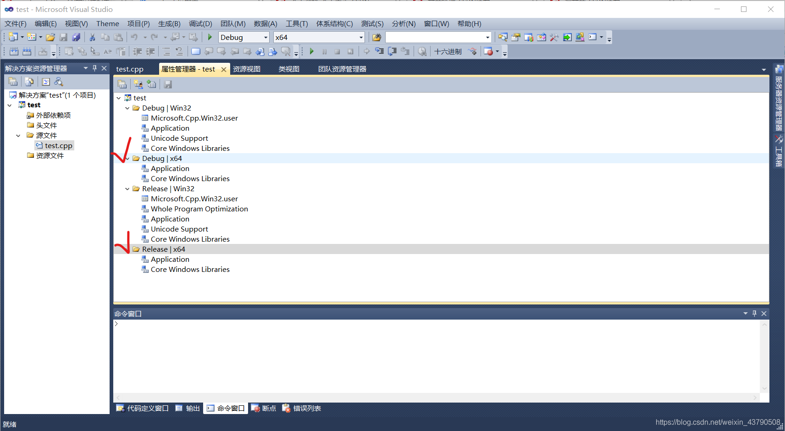Collapse the Release | Win32 node
The image size is (785, 431).
[x=127, y=189]
